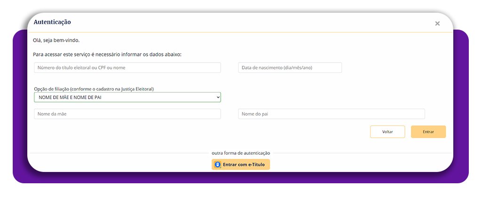Open the Opção de filiação dropdown
This screenshot has width=482, height=203.
tap(127, 97)
